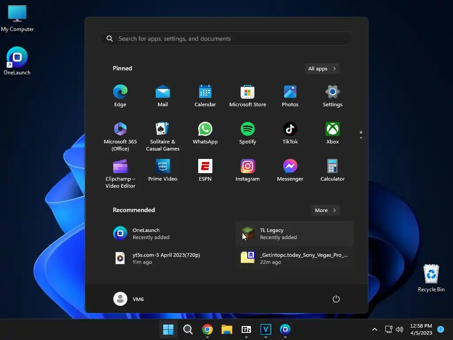Image resolution: width=453 pixels, height=340 pixels.
Task: Open Microsoft 365 (Office)
Action: point(120,136)
